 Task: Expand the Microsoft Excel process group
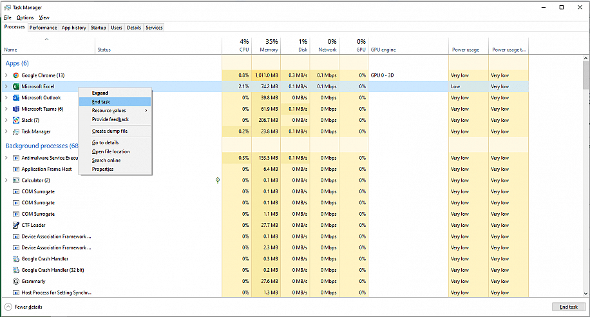coord(6,86)
